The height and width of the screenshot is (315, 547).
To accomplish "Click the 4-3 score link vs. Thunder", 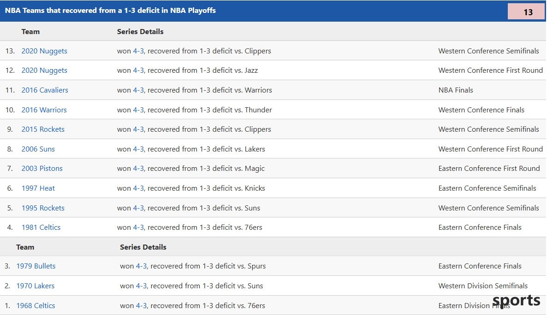I will click(138, 110).
